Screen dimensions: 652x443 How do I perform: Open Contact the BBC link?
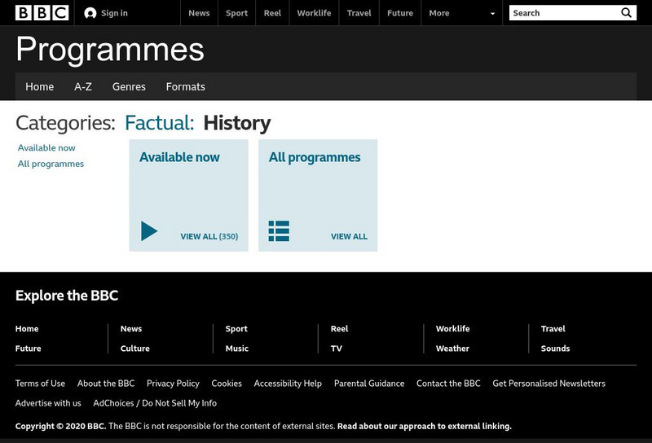pyautogui.click(x=449, y=384)
